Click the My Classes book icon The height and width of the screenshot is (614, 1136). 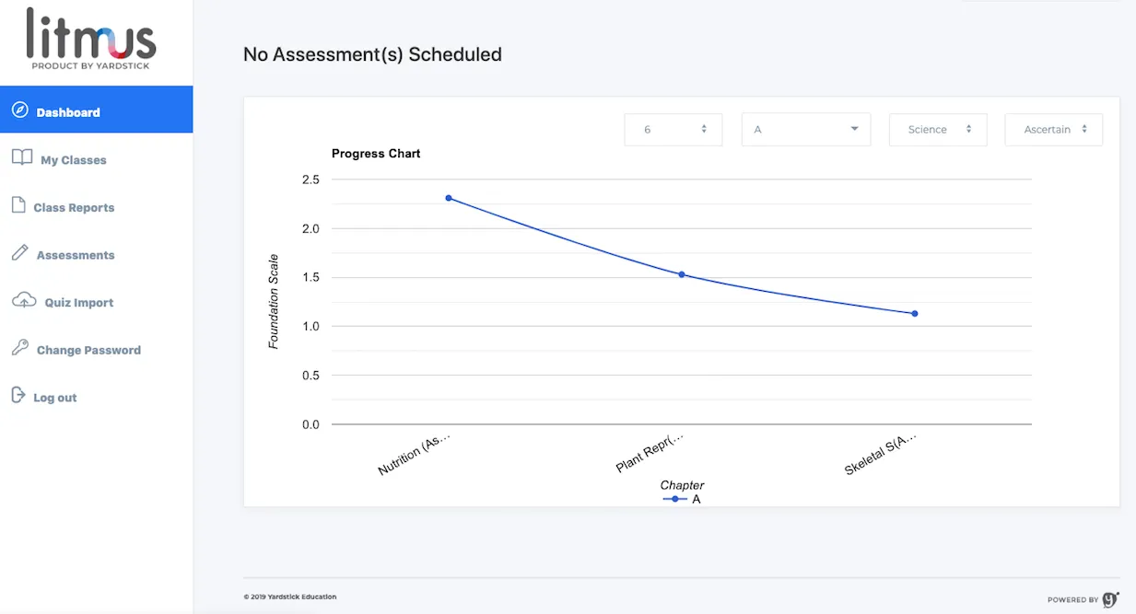point(19,157)
